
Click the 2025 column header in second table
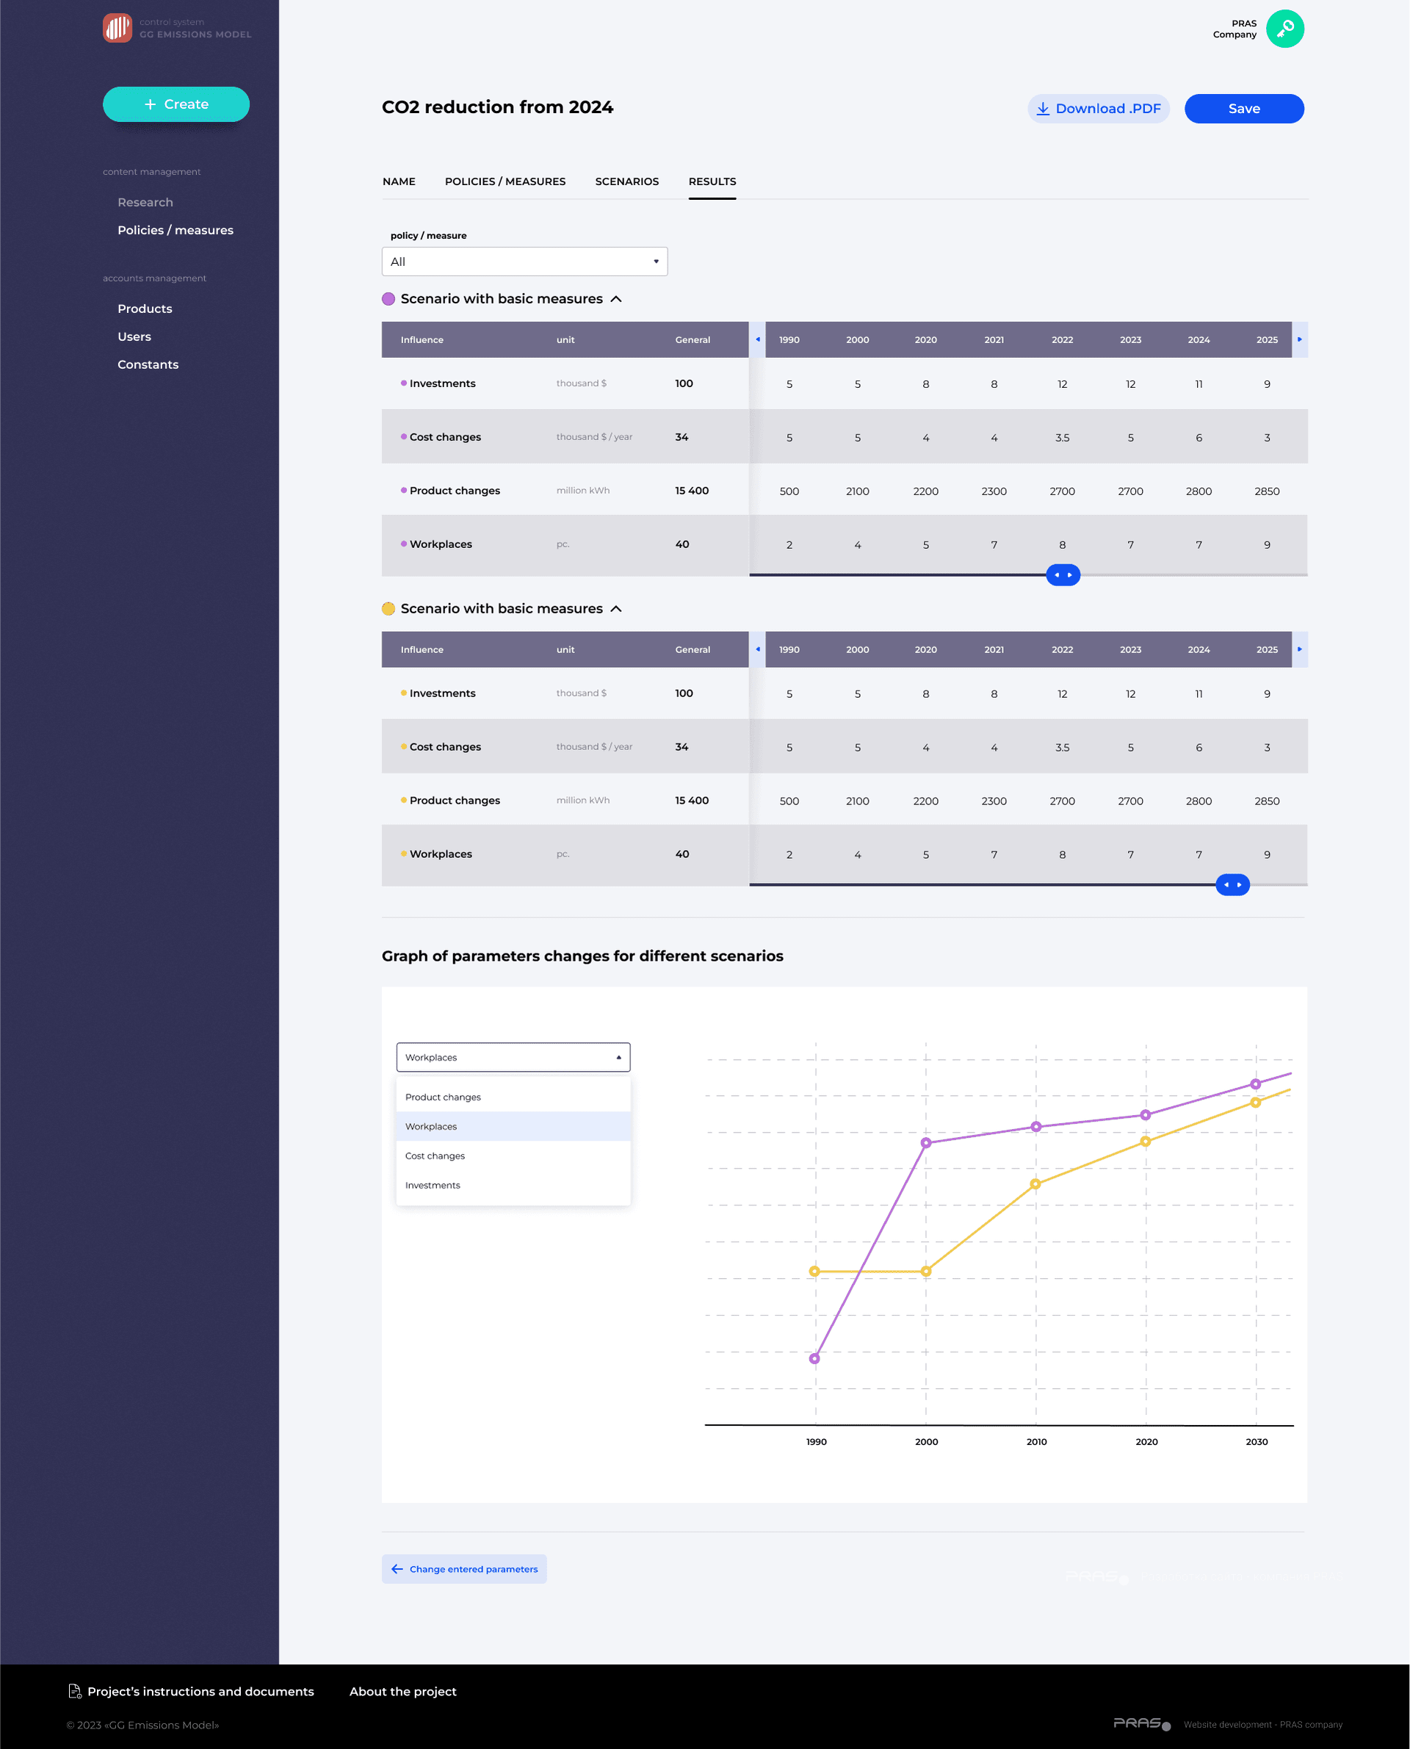pos(1266,649)
